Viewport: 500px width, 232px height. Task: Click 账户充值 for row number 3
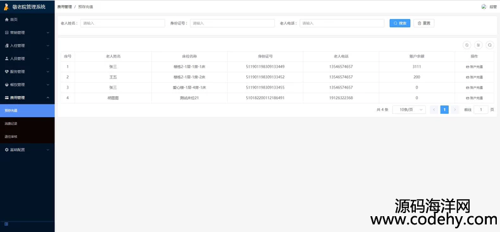coord(475,88)
